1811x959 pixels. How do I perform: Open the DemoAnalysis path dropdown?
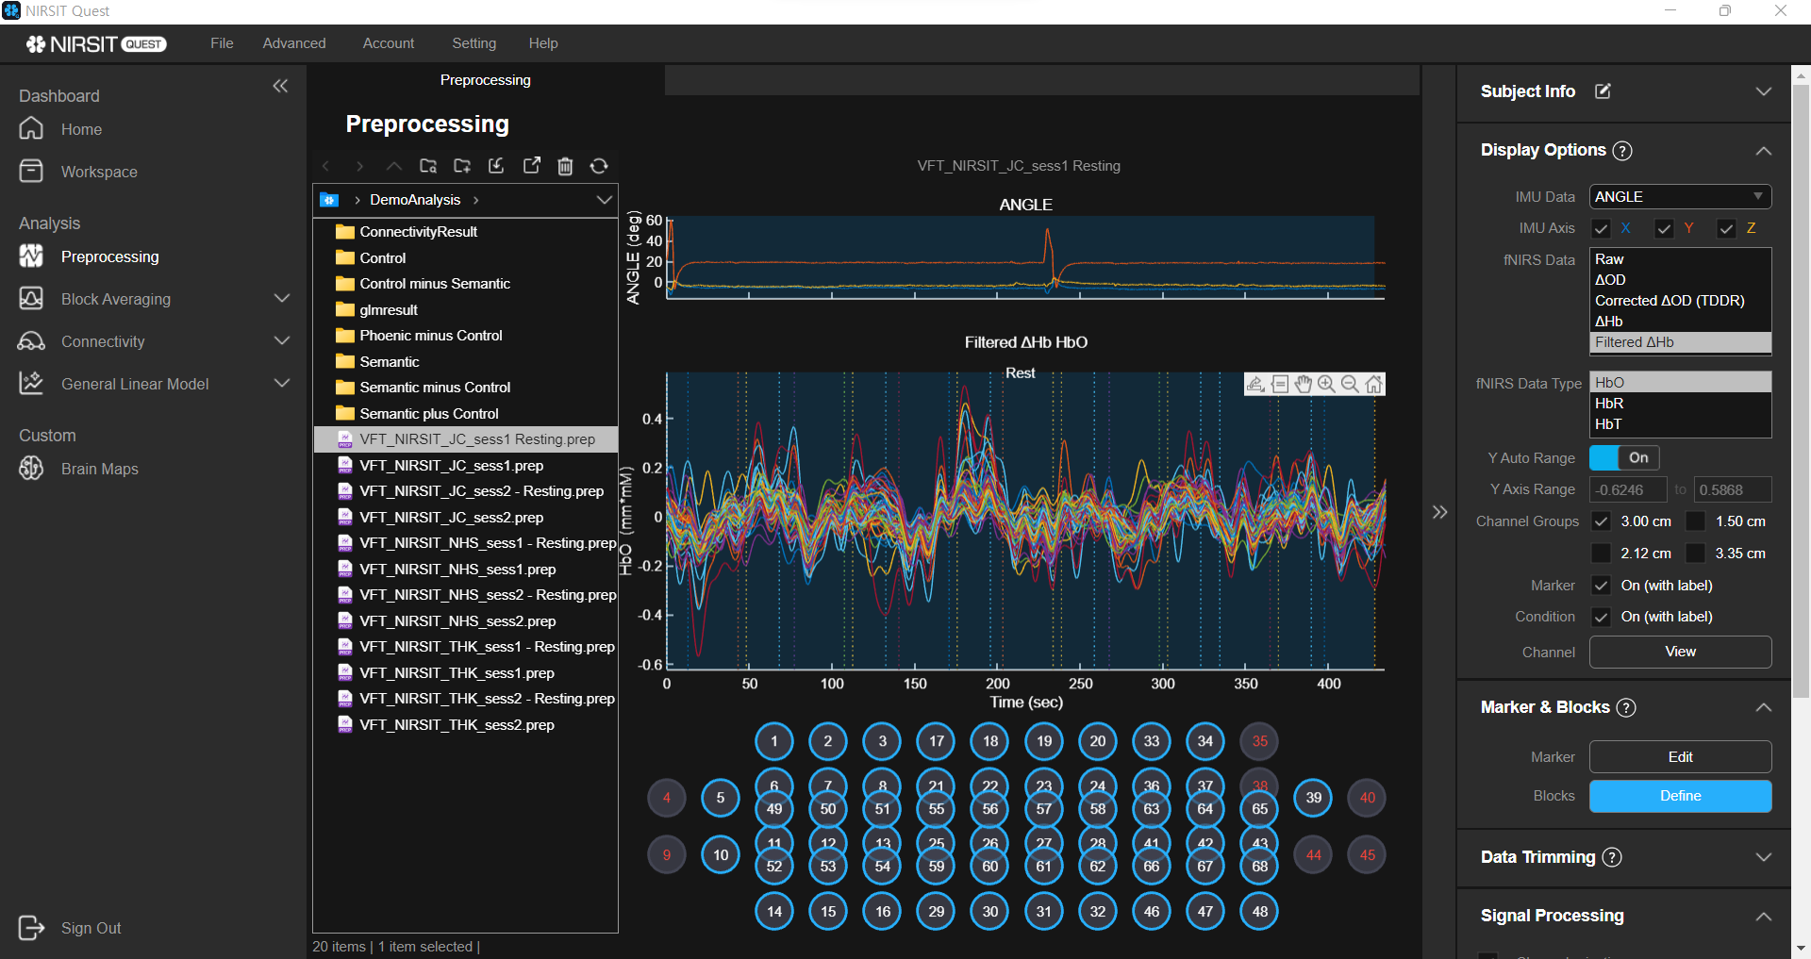(605, 200)
